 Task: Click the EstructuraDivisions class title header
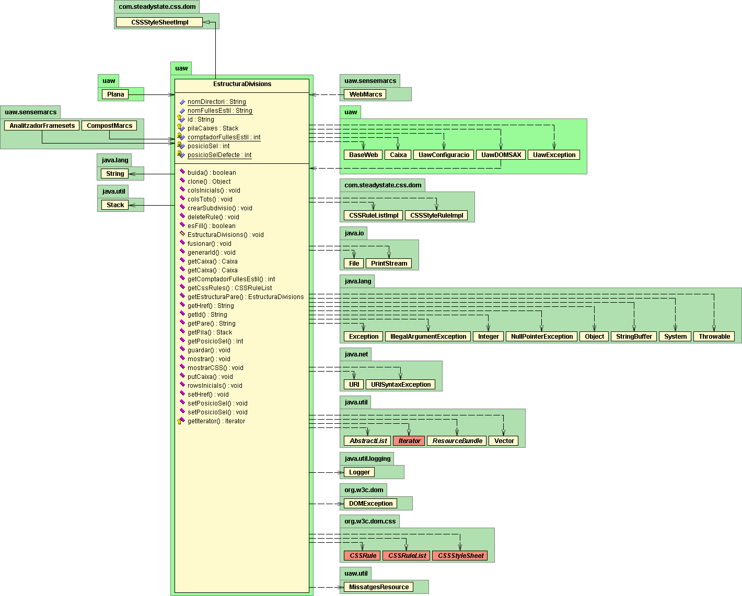(242, 84)
